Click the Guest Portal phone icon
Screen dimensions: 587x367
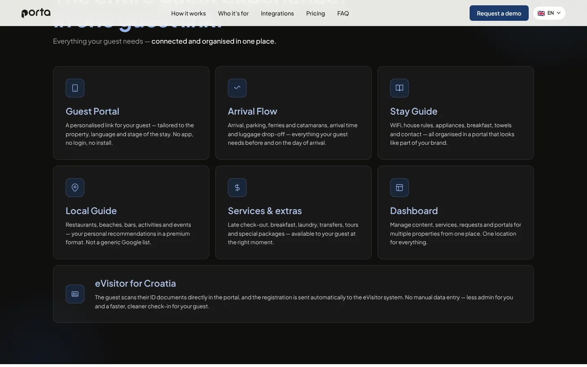75,88
